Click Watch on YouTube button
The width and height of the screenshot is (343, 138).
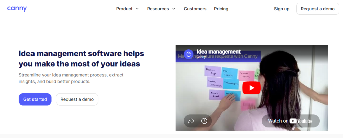click(x=290, y=121)
